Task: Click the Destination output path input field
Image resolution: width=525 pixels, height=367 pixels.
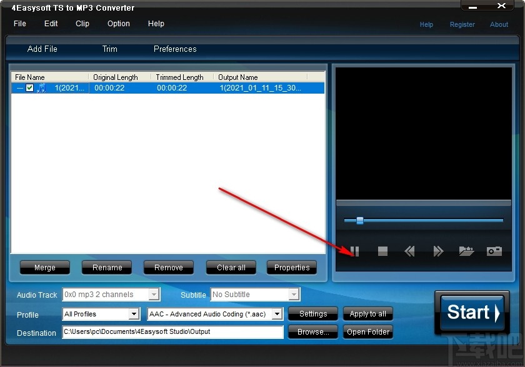Action: tap(172, 333)
